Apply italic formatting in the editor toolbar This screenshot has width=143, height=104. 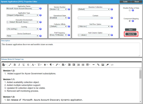[19, 65]
